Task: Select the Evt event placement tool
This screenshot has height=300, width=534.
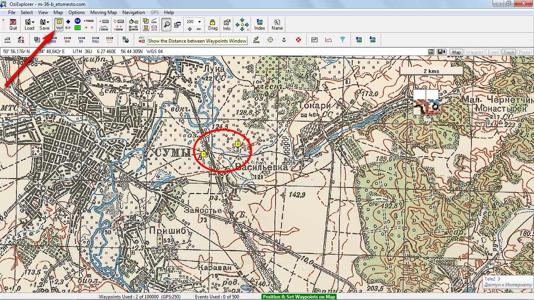Action: [x=68, y=24]
